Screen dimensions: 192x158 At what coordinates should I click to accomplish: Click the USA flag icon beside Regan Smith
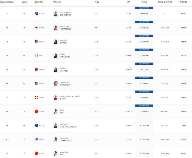point(36,42)
